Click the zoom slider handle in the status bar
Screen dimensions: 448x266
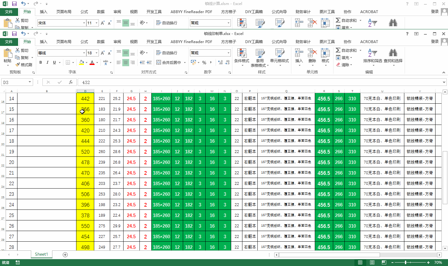point(406,263)
